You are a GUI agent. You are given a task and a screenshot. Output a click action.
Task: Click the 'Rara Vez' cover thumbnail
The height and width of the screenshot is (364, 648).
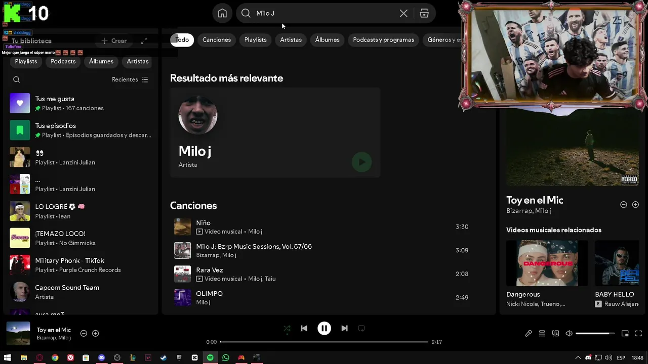pos(183,274)
